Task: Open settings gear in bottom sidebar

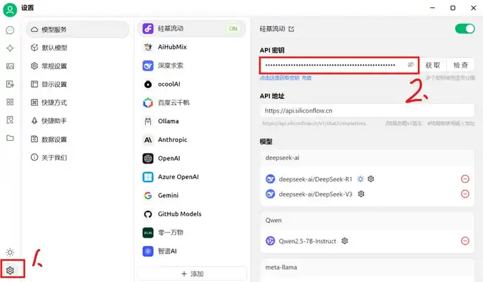Action: [10, 271]
